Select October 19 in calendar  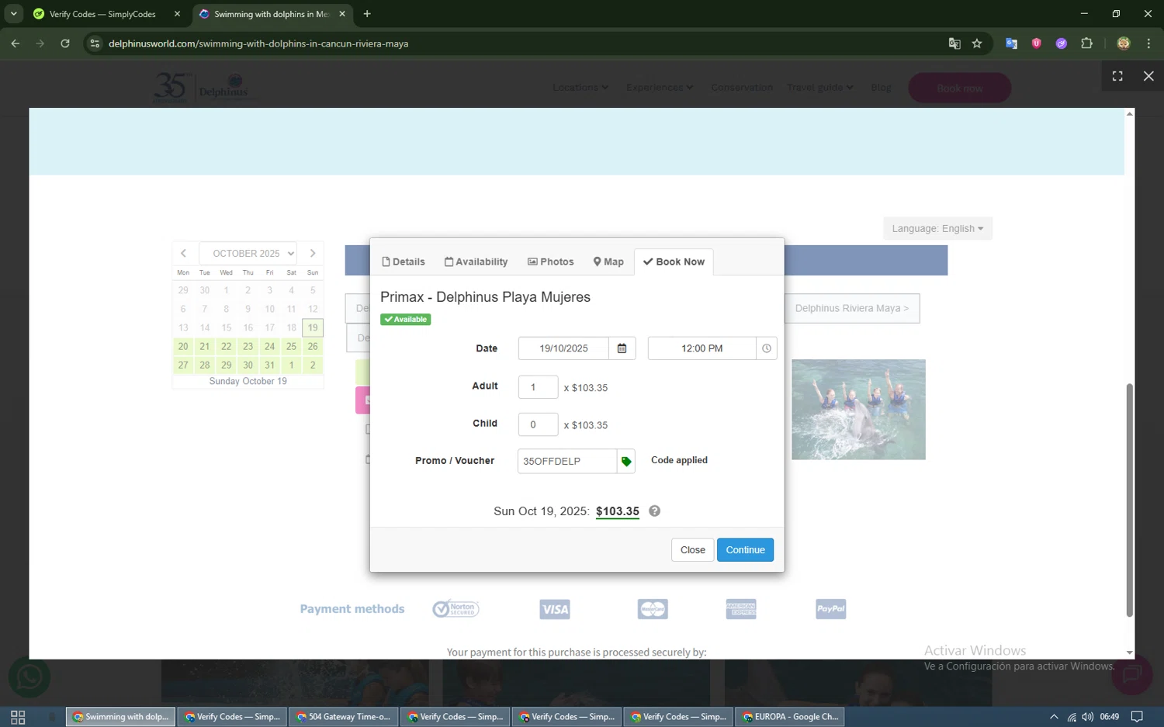coord(313,327)
